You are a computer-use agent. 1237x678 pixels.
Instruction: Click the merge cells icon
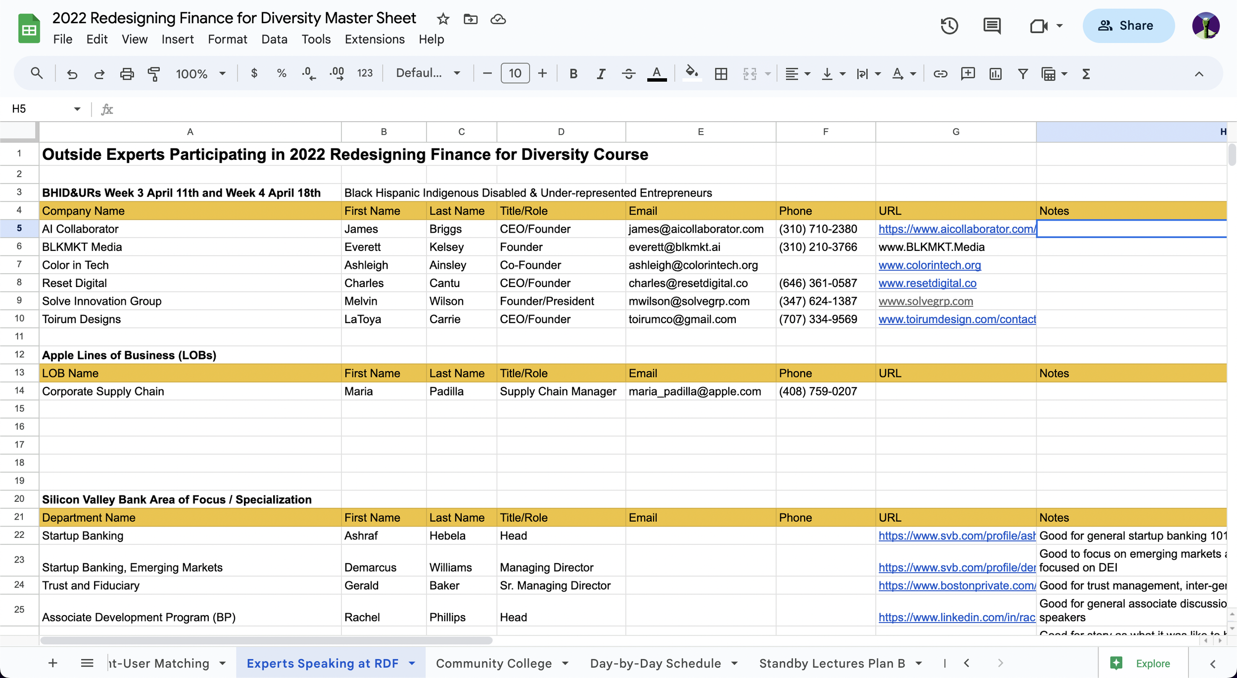coord(750,74)
